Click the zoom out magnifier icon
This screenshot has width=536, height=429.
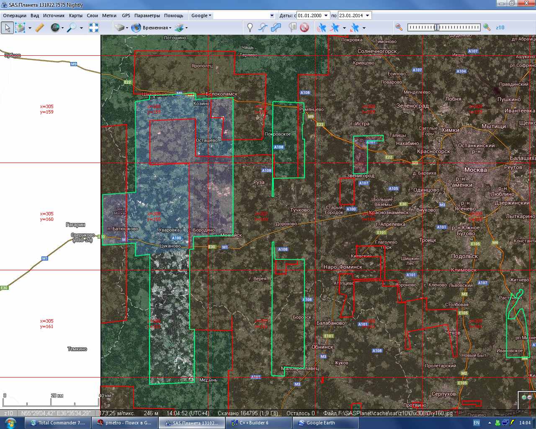click(x=399, y=27)
